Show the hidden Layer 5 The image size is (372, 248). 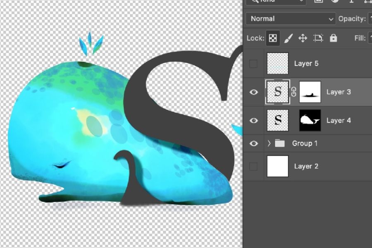[254, 64]
